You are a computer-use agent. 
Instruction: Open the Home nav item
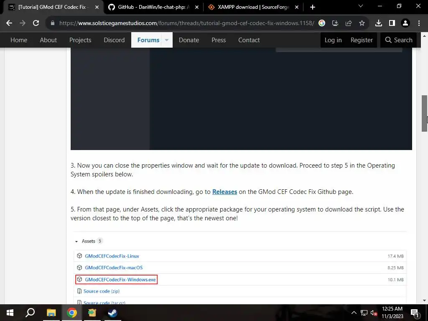coord(19,40)
